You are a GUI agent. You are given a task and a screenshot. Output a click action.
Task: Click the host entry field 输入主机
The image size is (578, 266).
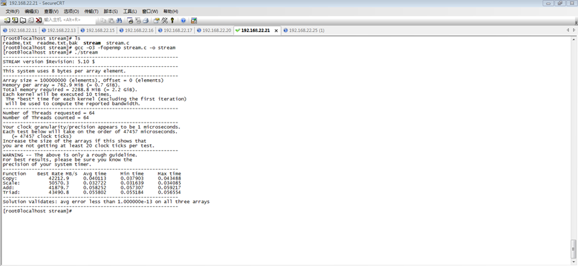pos(69,20)
